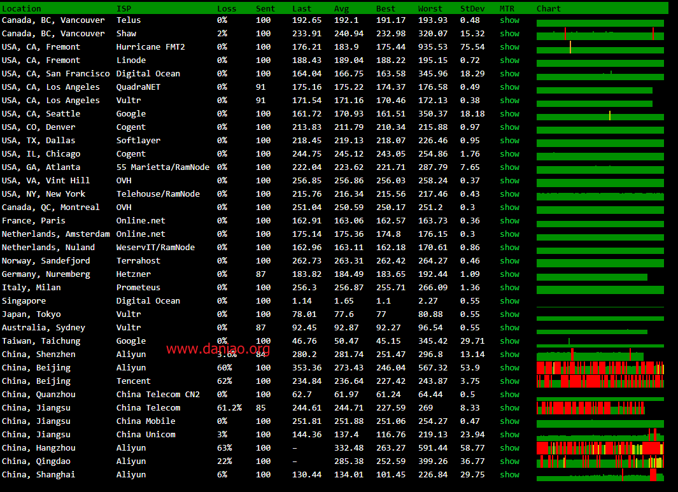The width and height of the screenshot is (678, 492).
Task: Select the 'China Telecom CN2' ISP cell
Action: [x=158, y=395]
